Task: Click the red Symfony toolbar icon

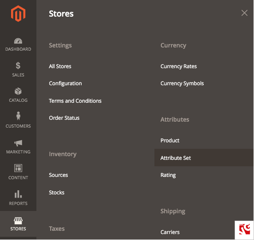Action: point(244,229)
